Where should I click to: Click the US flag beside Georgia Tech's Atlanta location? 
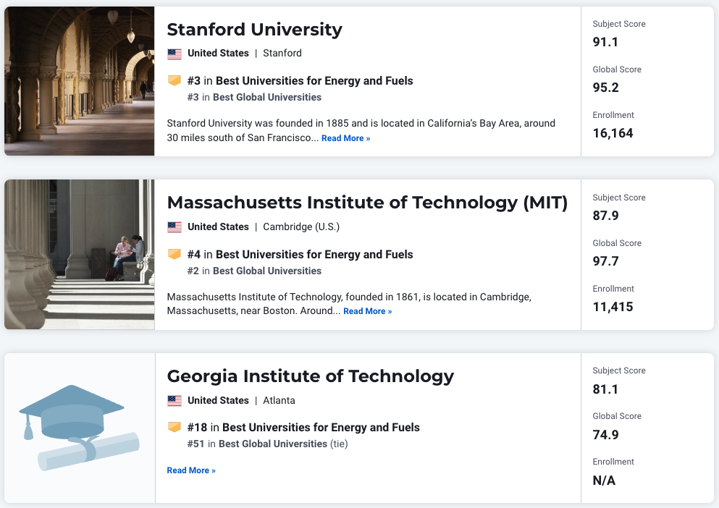175,401
